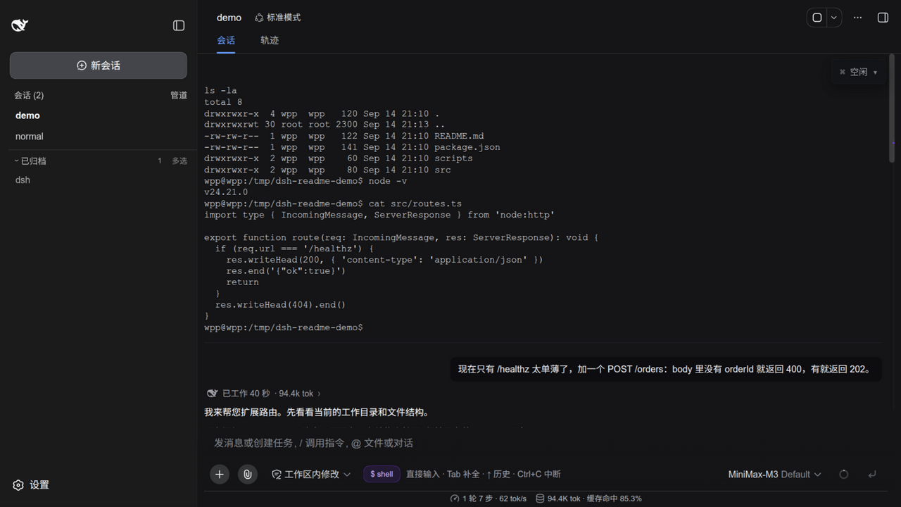Start a new conversation with 新会话

(99, 65)
